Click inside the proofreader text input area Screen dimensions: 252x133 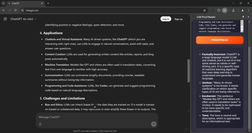tap(219, 26)
